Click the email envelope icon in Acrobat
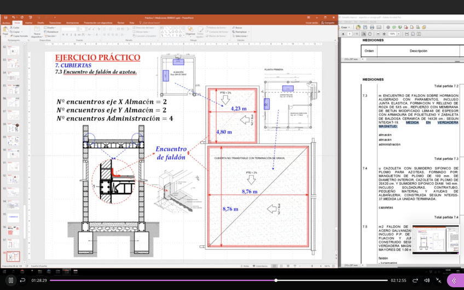Viewport: 464px width, 290px height. point(379,27)
